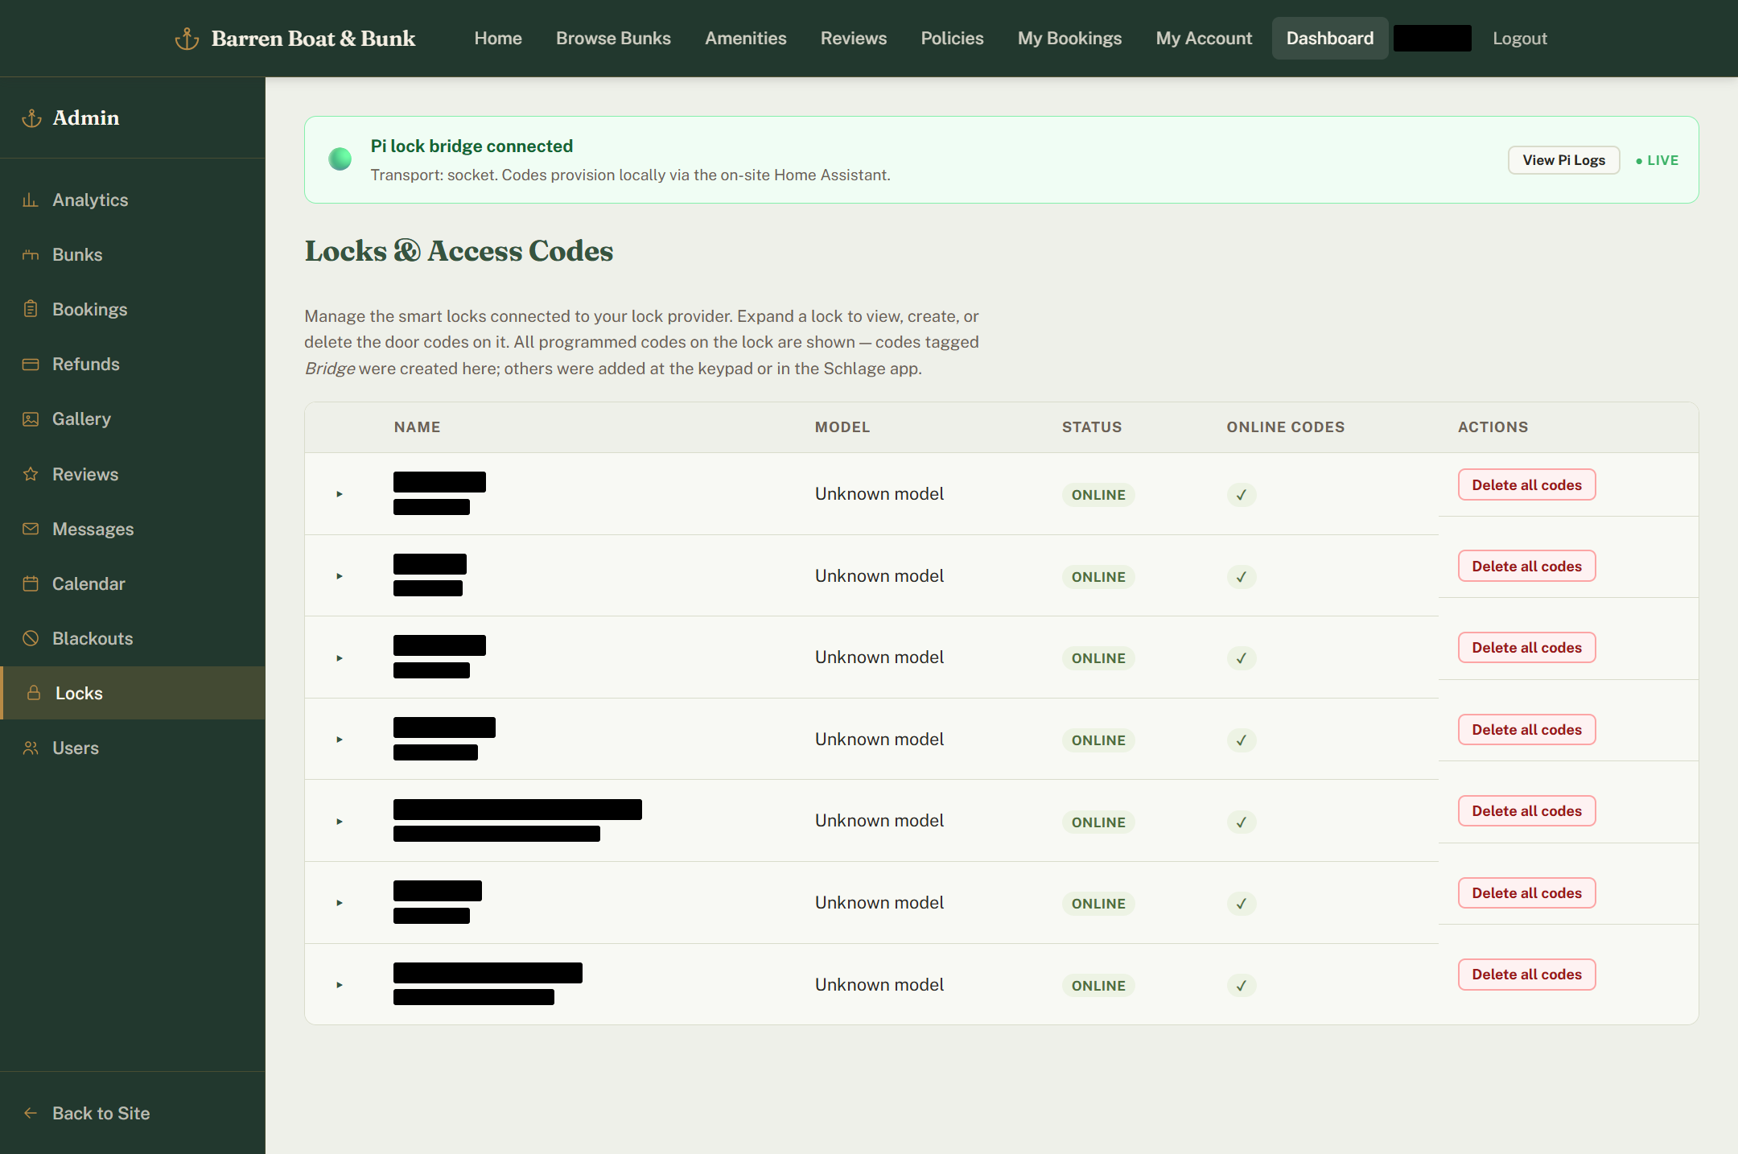Expand the first lock row

[x=340, y=494]
